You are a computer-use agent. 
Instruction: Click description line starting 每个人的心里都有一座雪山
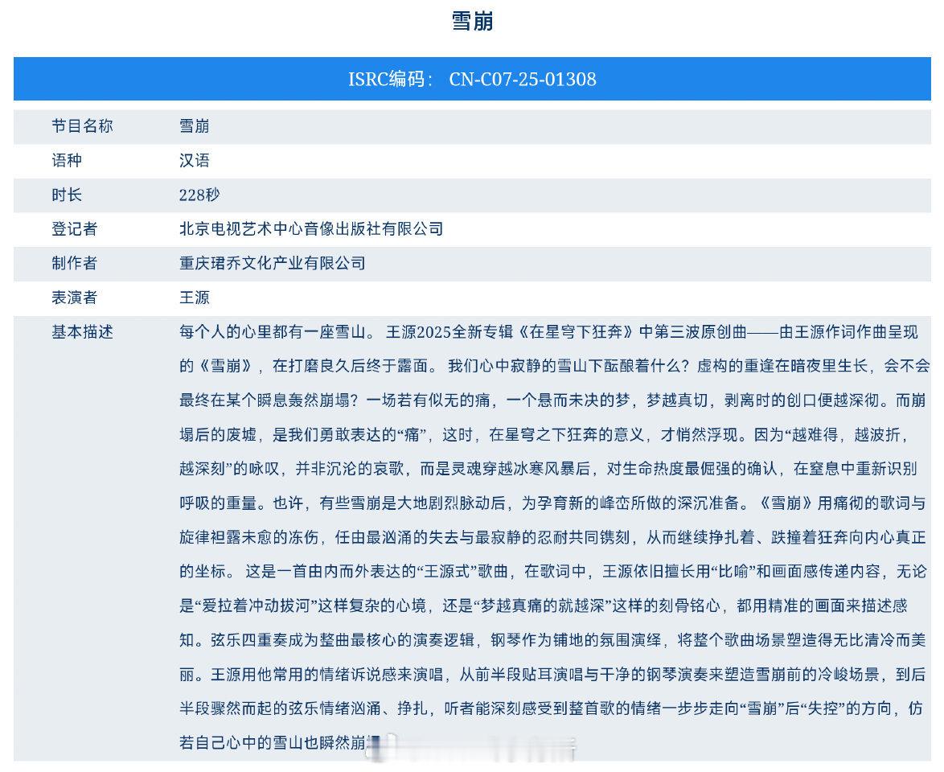[x=548, y=332]
